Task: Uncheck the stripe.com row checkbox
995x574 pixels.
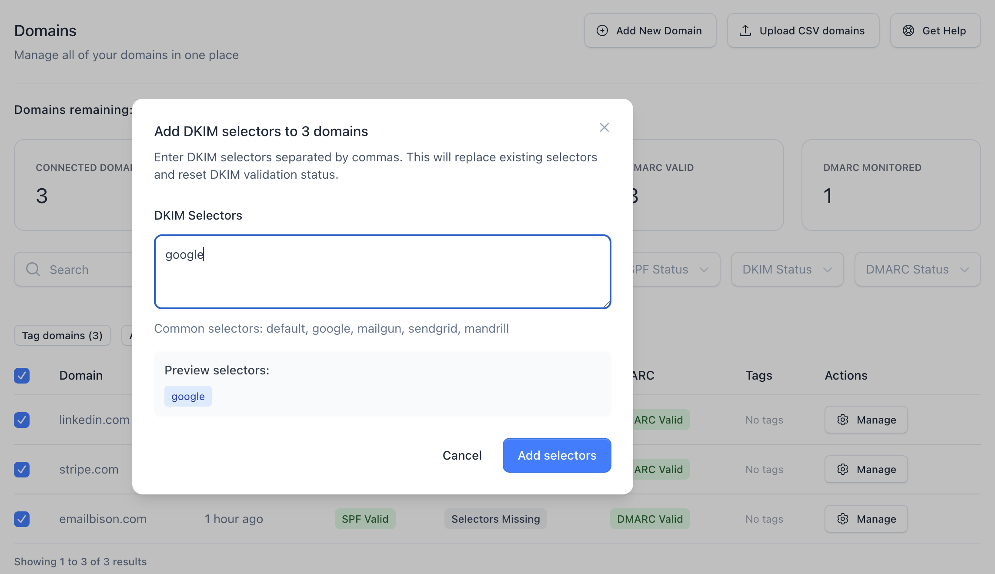Action: tap(22, 469)
